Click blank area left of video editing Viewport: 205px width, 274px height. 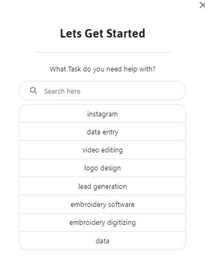(x=51, y=150)
